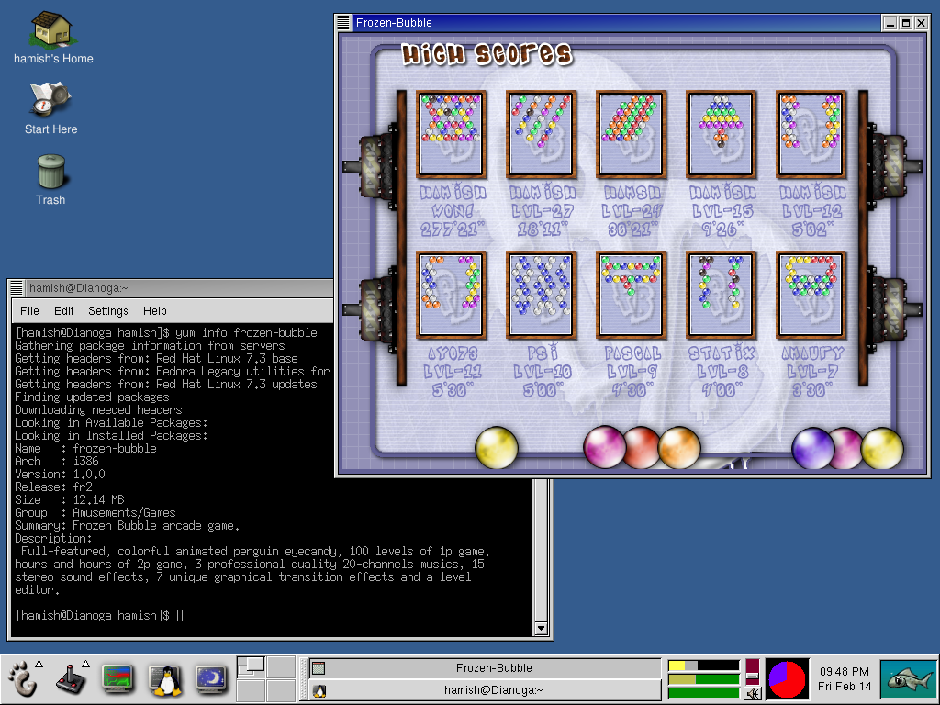Open the GNOME foot main menu
940x705 pixels.
tap(22, 680)
